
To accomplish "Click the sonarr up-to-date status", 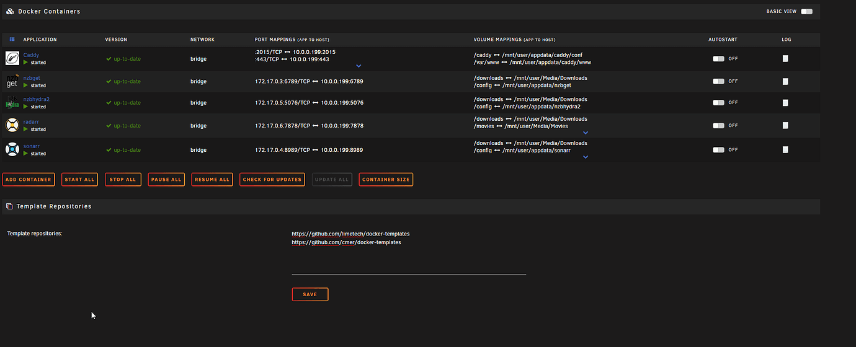I will click(x=123, y=150).
